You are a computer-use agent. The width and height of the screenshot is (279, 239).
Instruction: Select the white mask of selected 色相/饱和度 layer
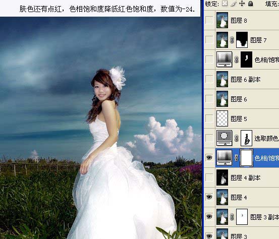[246, 158]
